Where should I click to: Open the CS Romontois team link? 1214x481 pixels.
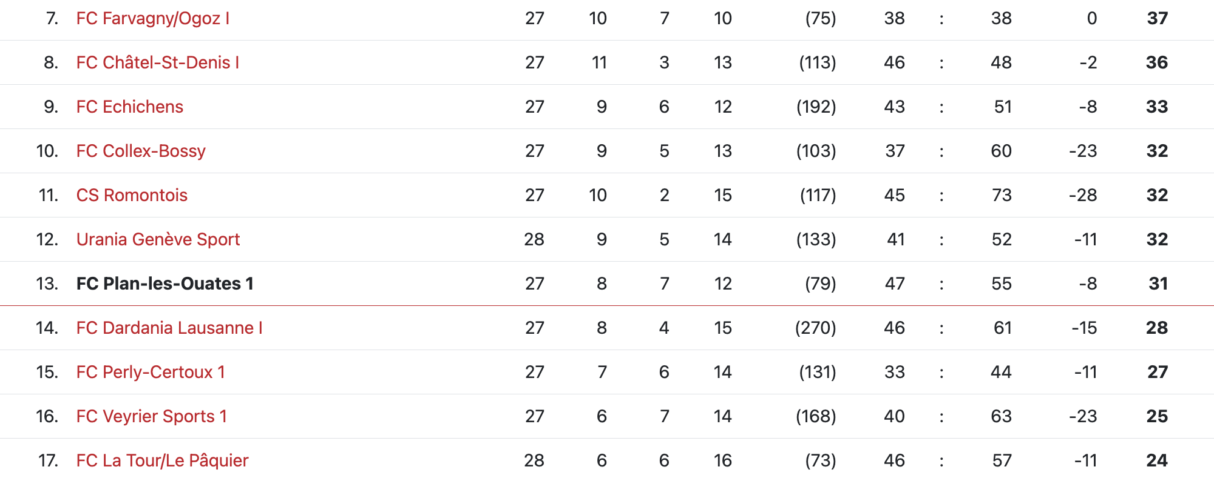(132, 195)
